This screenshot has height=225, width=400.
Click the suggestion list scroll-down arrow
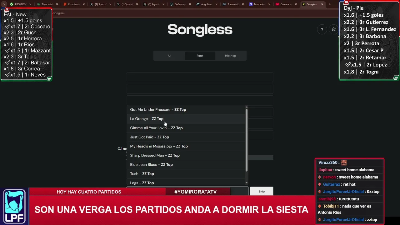[247, 183]
